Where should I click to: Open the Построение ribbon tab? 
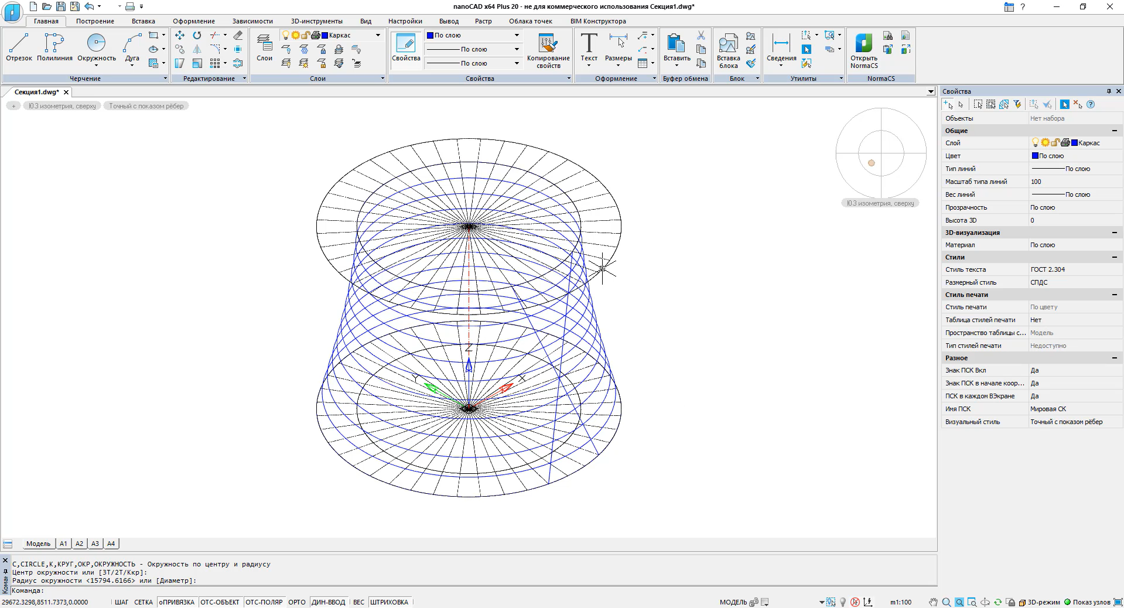[95, 21]
